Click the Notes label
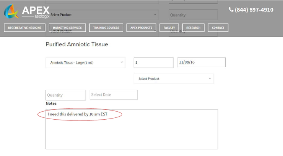This screenshot has height=156, width=283. 51,103
